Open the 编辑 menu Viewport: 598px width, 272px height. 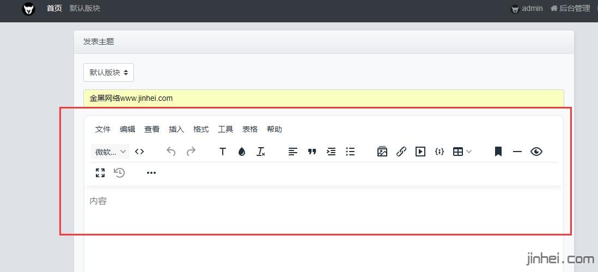tap(127, 129)
